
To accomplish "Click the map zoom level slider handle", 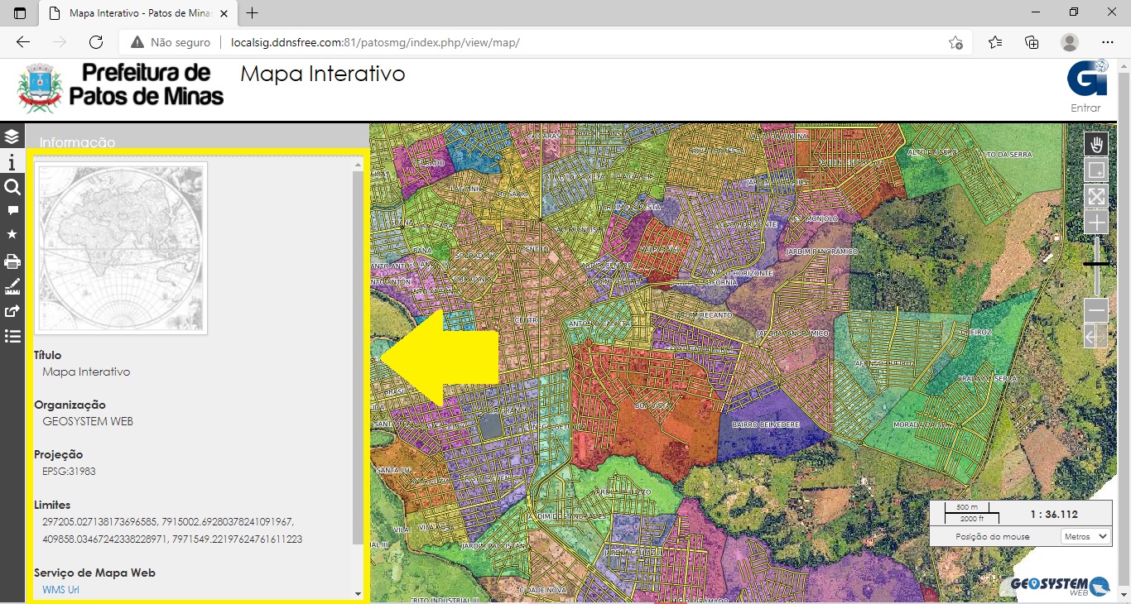I will pyautogui.click(x=1096, y=264).
